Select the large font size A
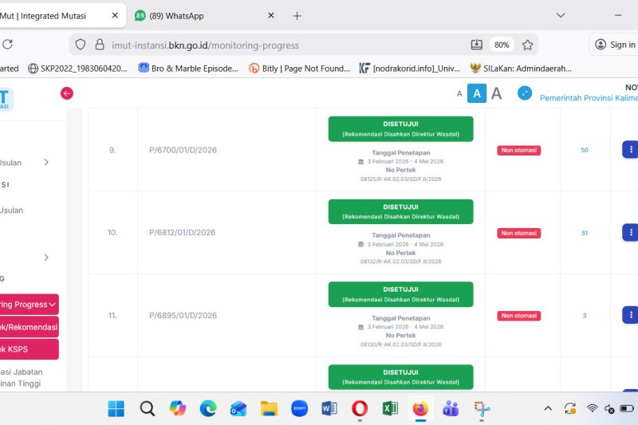 click(496, 93)
